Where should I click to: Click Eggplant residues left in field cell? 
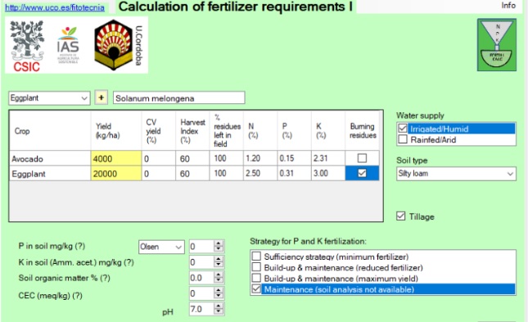click(227, 174)
